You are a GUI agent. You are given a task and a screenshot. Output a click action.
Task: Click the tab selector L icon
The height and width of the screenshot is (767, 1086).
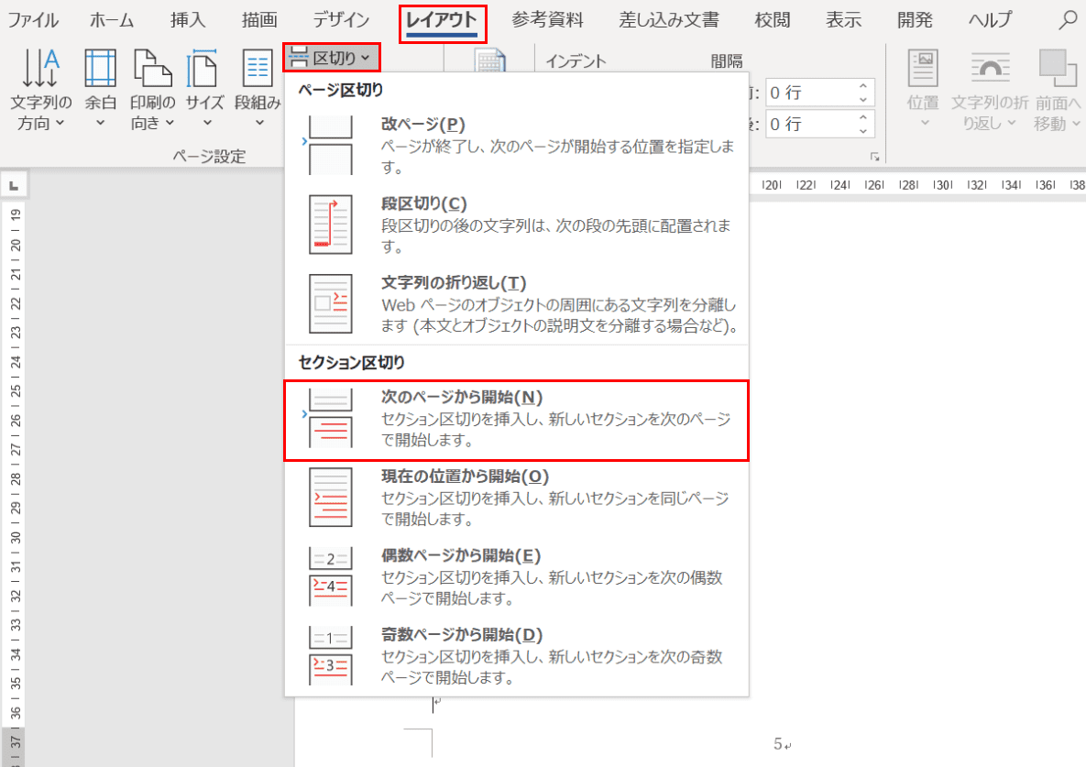[x=14, y=185]
